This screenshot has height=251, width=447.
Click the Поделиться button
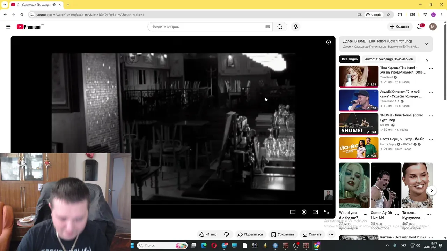pyautogui.click(x=250, y=234)
